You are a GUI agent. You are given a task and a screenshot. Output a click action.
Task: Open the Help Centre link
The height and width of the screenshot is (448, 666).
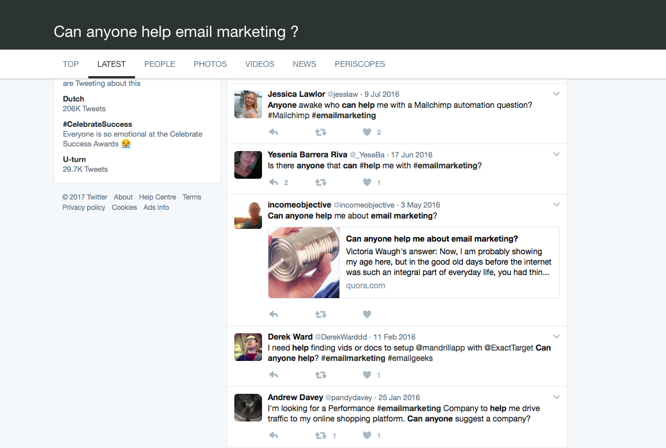click(158, 197)
